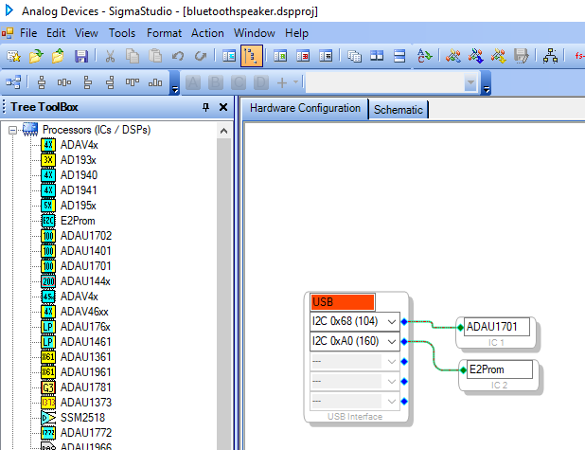The height and width of the screenshot is (450, 585).
Task: Select ADAU144x in the tree
Action: click(x=85, y=281)
